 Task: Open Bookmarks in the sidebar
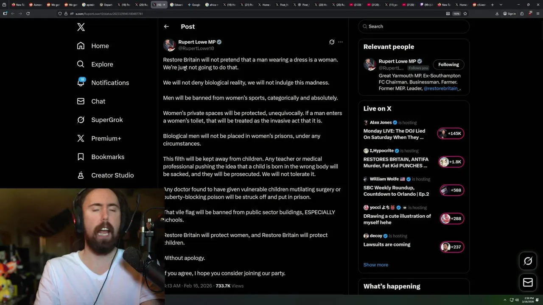coord(101,157)
